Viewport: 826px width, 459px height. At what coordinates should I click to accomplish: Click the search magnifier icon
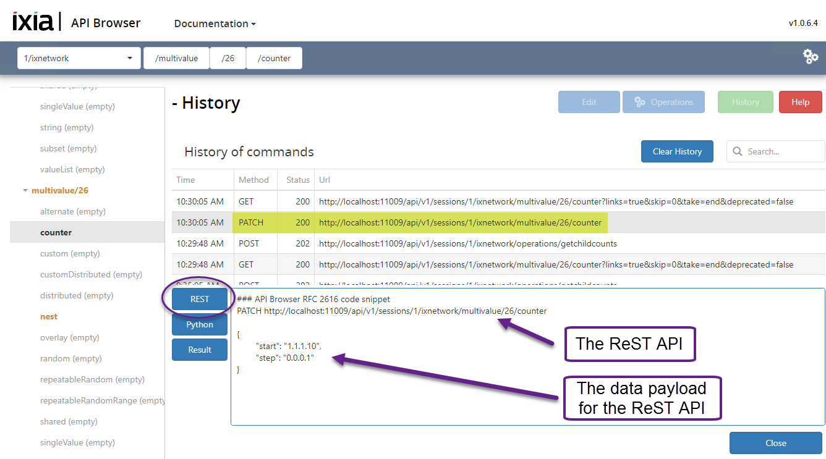click(x=738, y=151)
